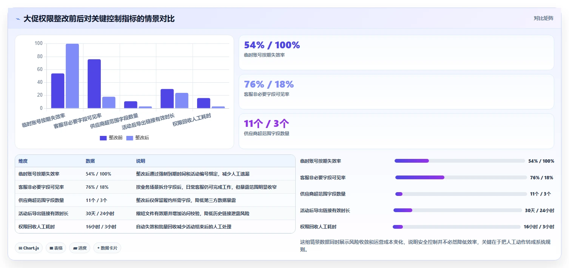Click the chart title 大促权限整改前后对关键控制指标的情景对比
Screen dimensions: 569x268
pos(99,18)
